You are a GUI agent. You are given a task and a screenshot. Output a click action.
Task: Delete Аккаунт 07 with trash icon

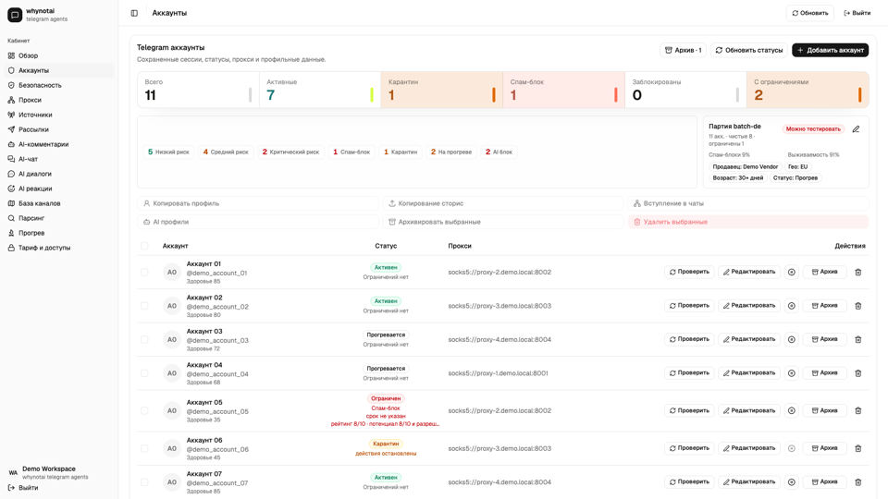tap(858, 482)
